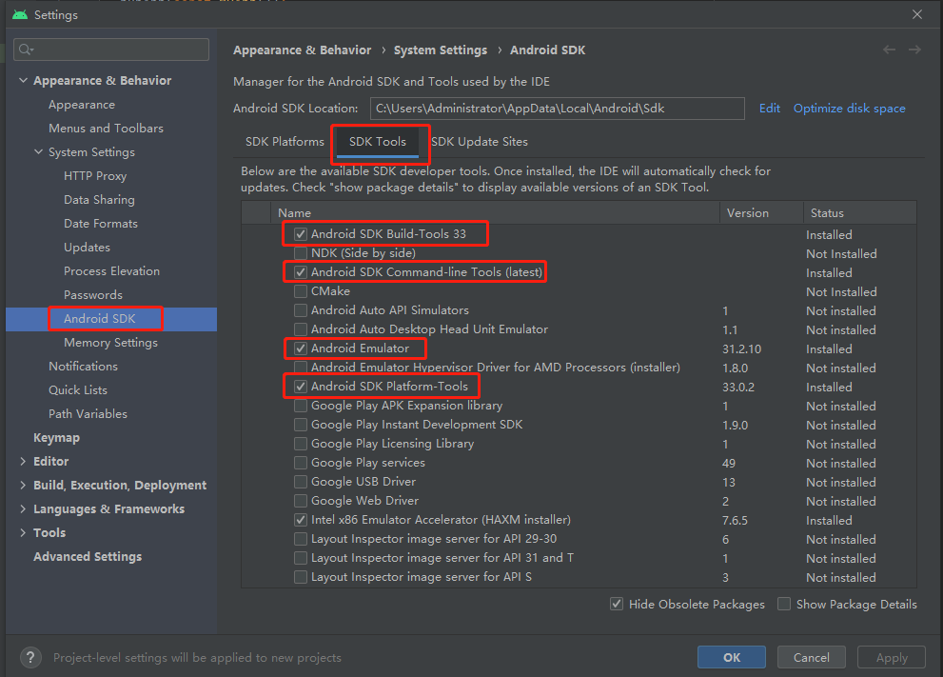The width and height of the screenshot is (943, 677).
Task: Open Memory Settings page
Action: tap(110, 343)
